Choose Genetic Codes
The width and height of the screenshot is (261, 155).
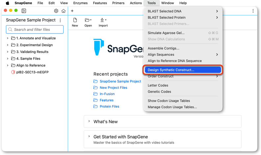pyautogui.click(x=183, y=92)
